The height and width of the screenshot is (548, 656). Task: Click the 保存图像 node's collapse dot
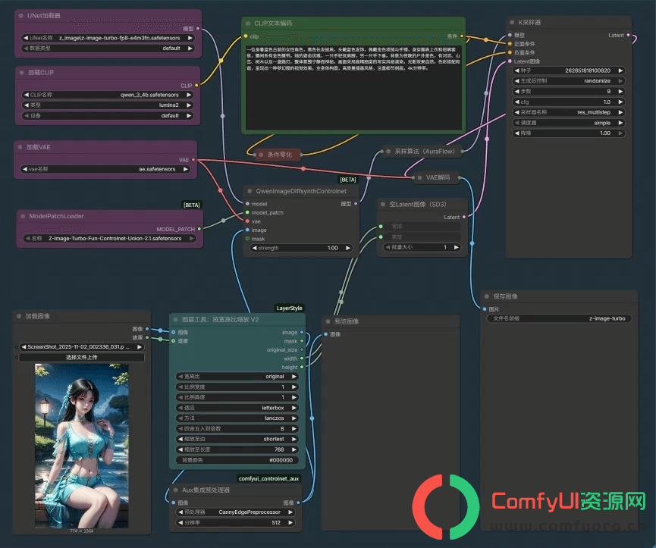coord(487,296)
